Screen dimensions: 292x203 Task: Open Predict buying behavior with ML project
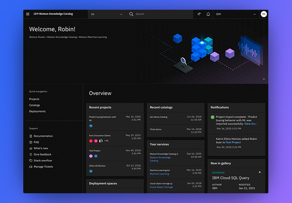[102, 119]
